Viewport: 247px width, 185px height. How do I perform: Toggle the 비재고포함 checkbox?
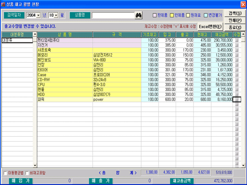click(27, 173)
